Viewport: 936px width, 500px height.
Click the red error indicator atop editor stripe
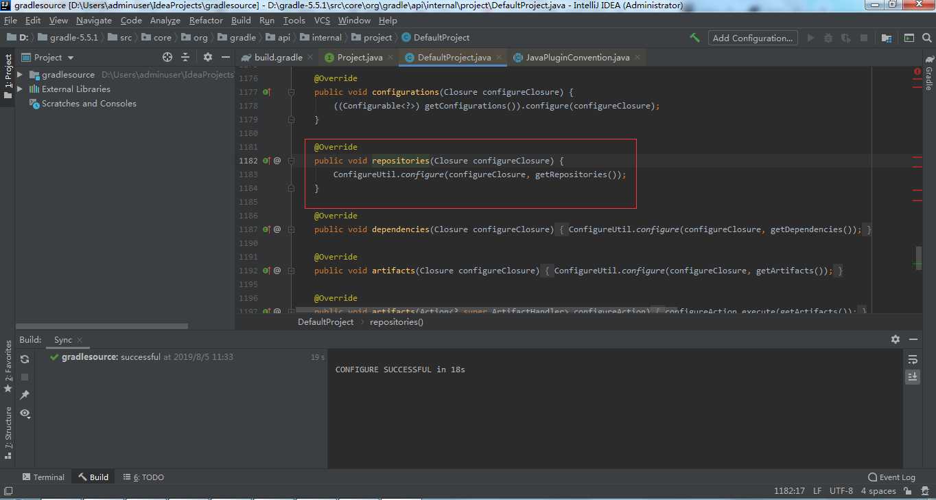tap(917, 71)
